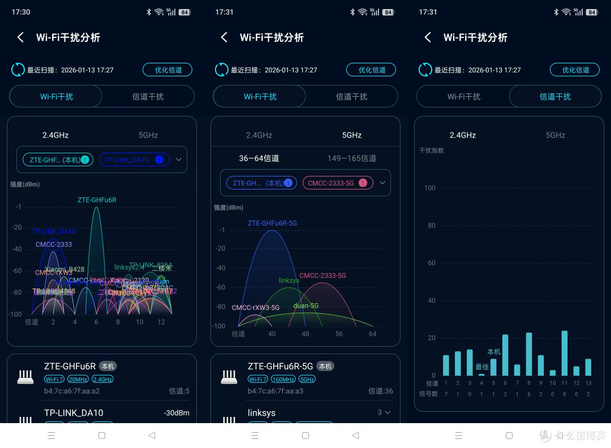Viewport: 611px width, 448px height.
Task: Select 2.4GHz band in right screen
Action: point(463,135)
